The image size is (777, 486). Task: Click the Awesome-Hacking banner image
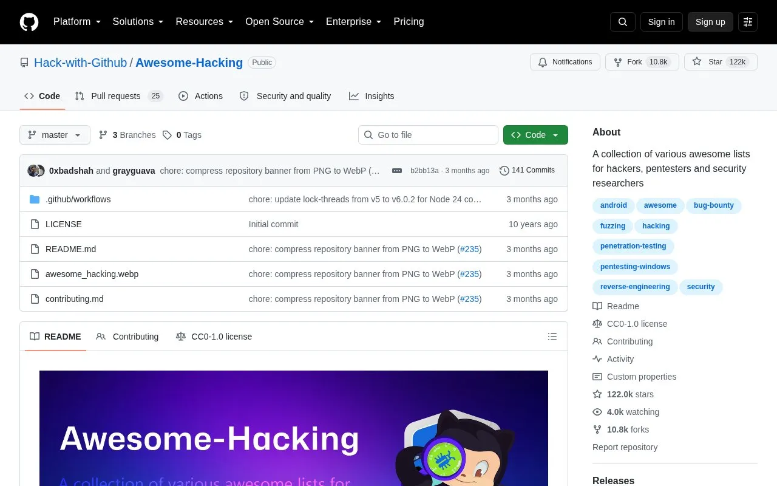coord(294,428)
